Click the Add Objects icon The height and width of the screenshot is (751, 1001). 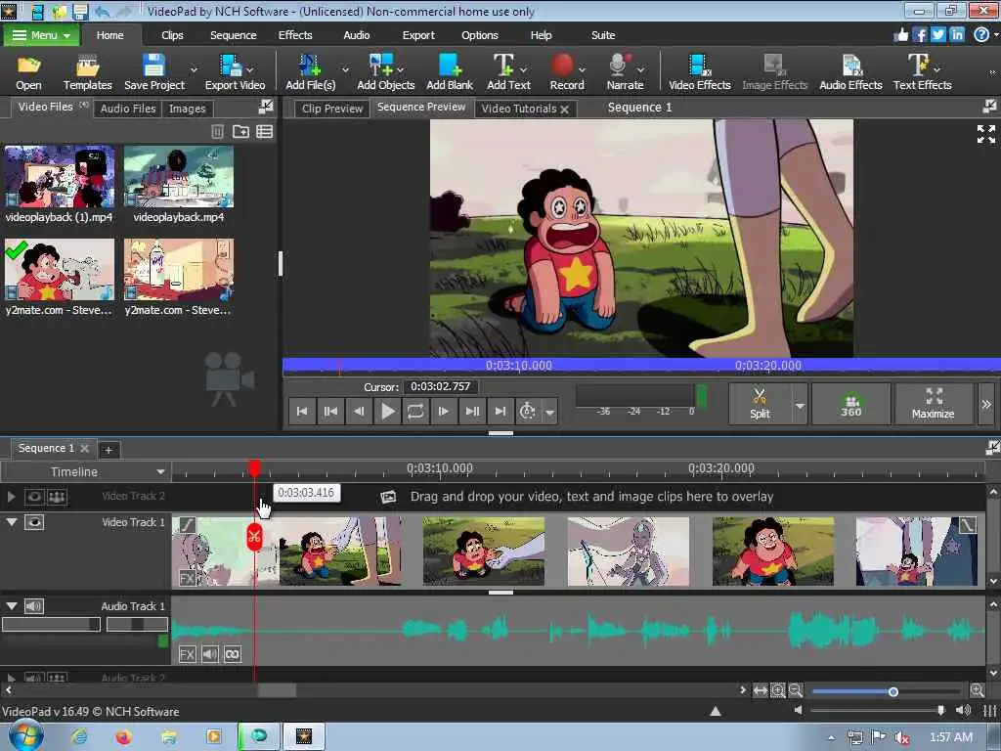coord(385,72)
